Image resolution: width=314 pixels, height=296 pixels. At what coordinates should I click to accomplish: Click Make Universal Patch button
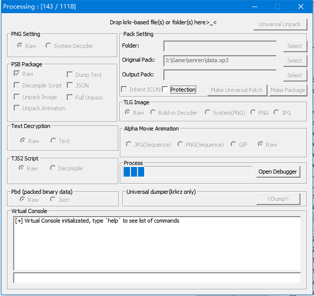pyautogui.click(x=237, y=90)
